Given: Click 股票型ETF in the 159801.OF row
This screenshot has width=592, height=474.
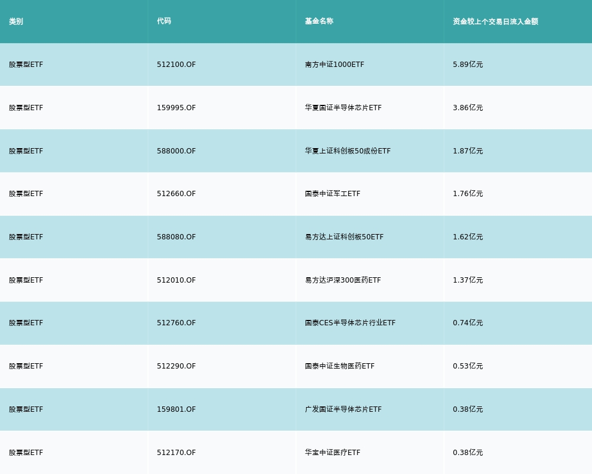Looking at the screenshot, I should [x=26, y=409].
